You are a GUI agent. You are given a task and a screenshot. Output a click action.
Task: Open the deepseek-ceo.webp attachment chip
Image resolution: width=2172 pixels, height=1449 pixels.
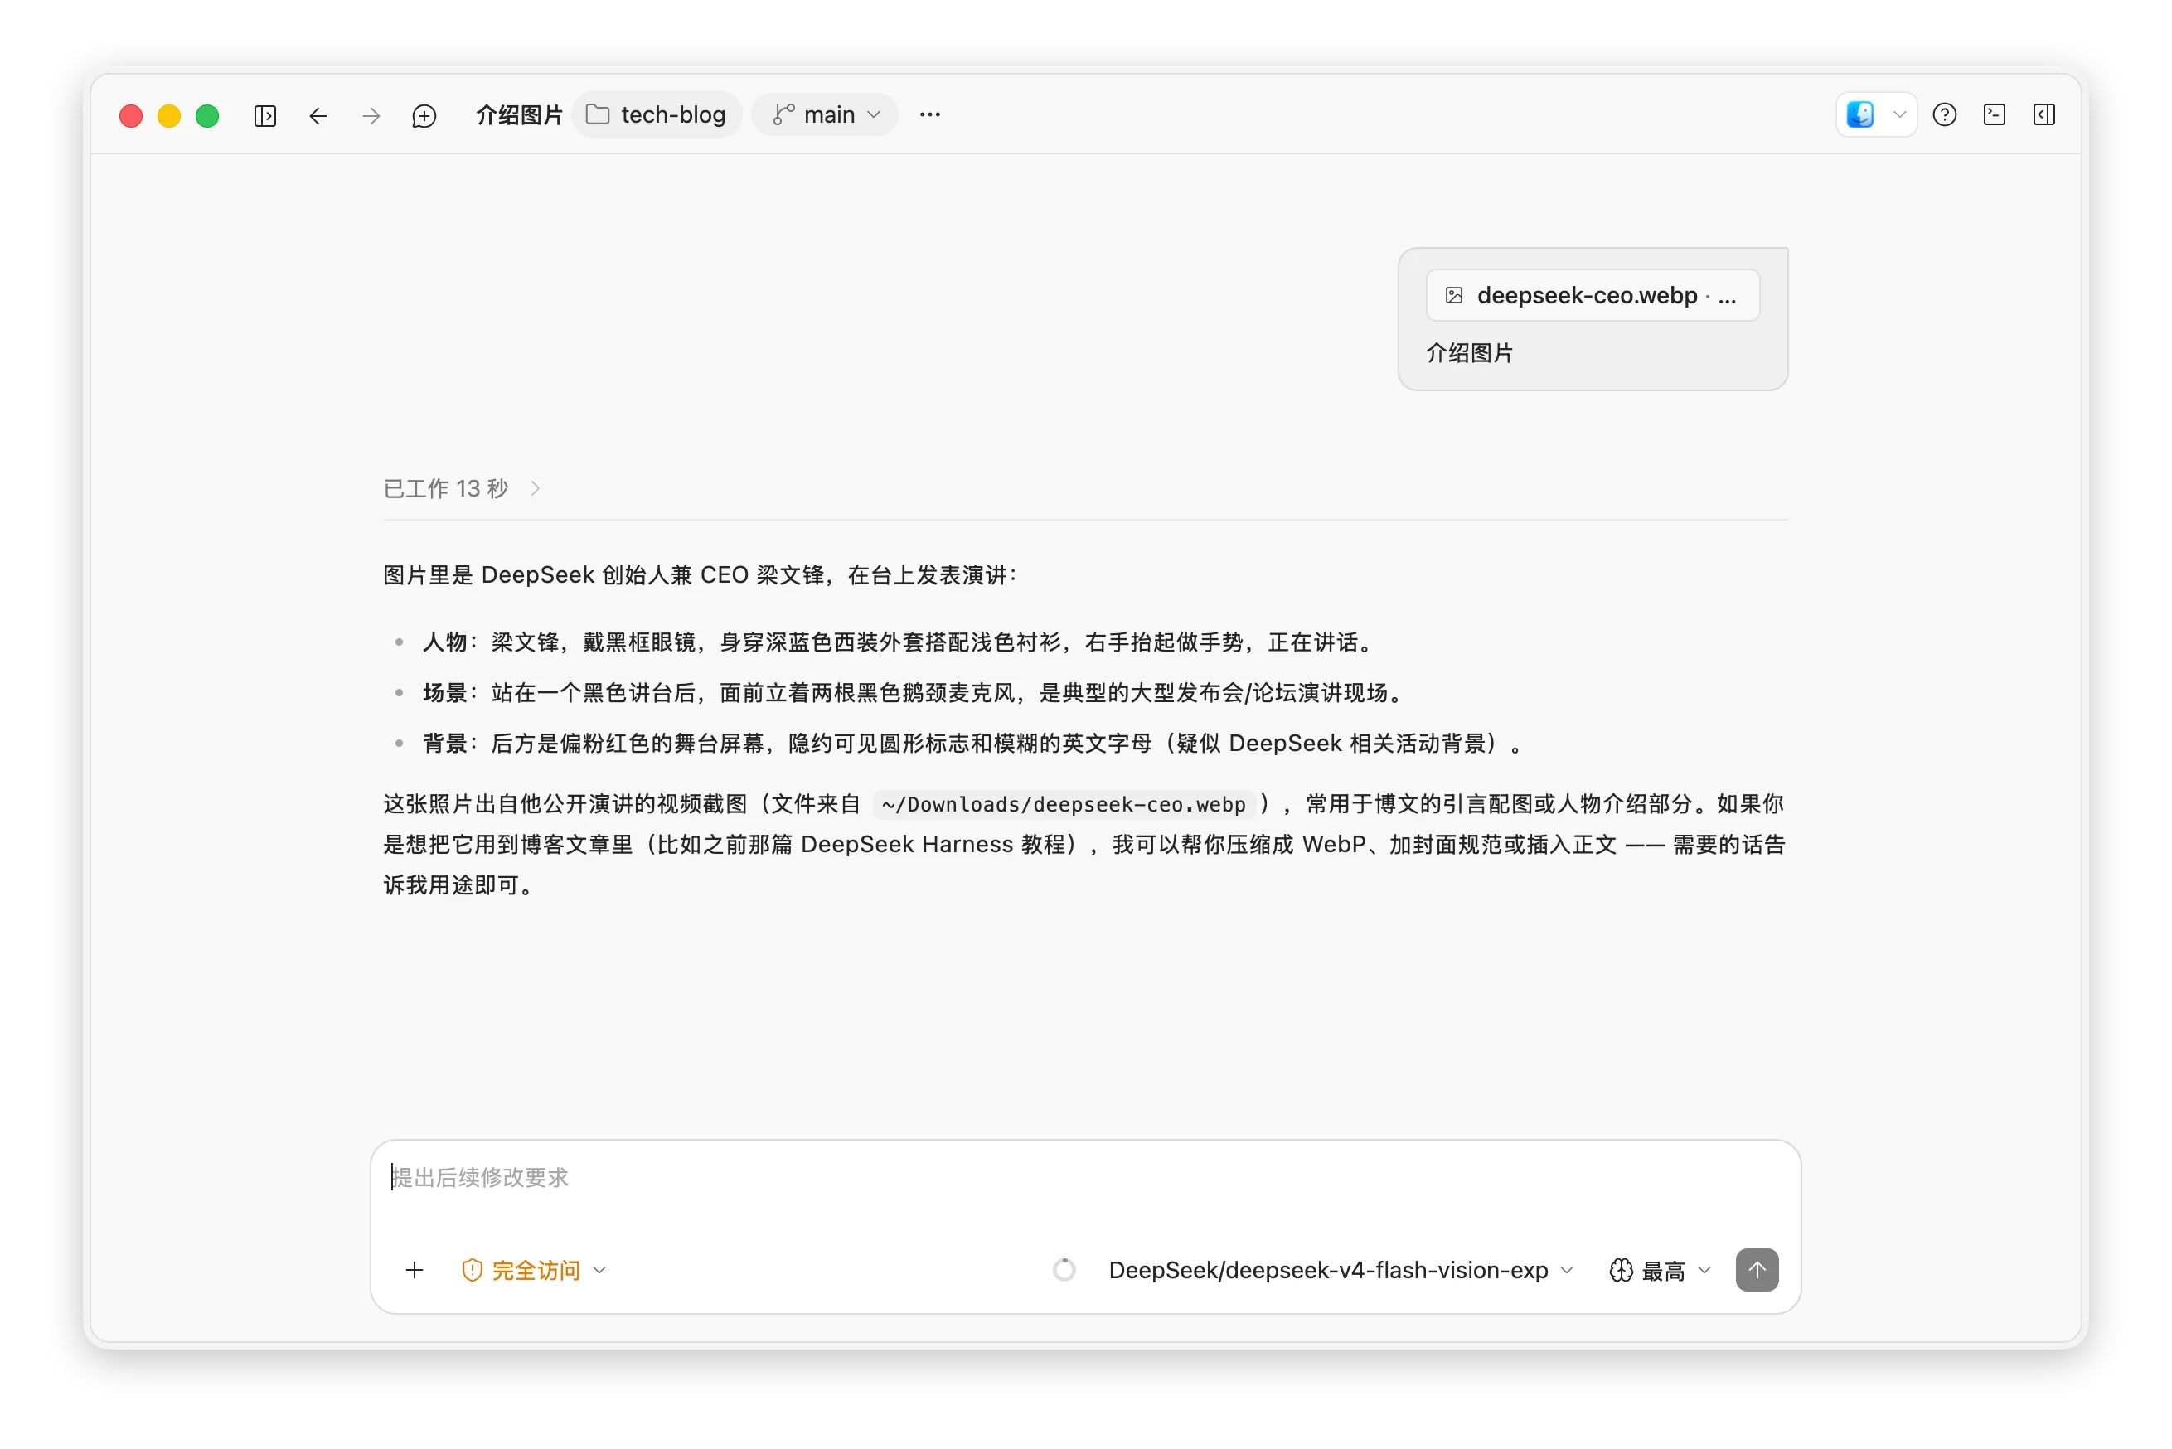coord(1593,296)
